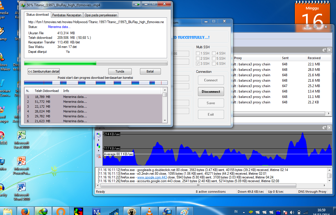This screenshot has width=336, height=215.
Task: Click the volume speaker icon in system tray
Action: 292,212
